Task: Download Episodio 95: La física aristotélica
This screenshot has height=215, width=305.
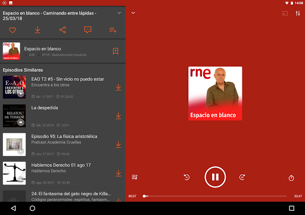Action: [119, 145]
